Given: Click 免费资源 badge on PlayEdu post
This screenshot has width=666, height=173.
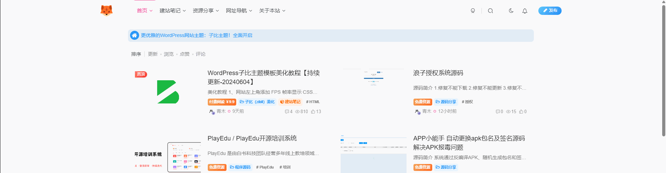Looking at the screenshot, I should pyautogui.click(x=217, y=167).
